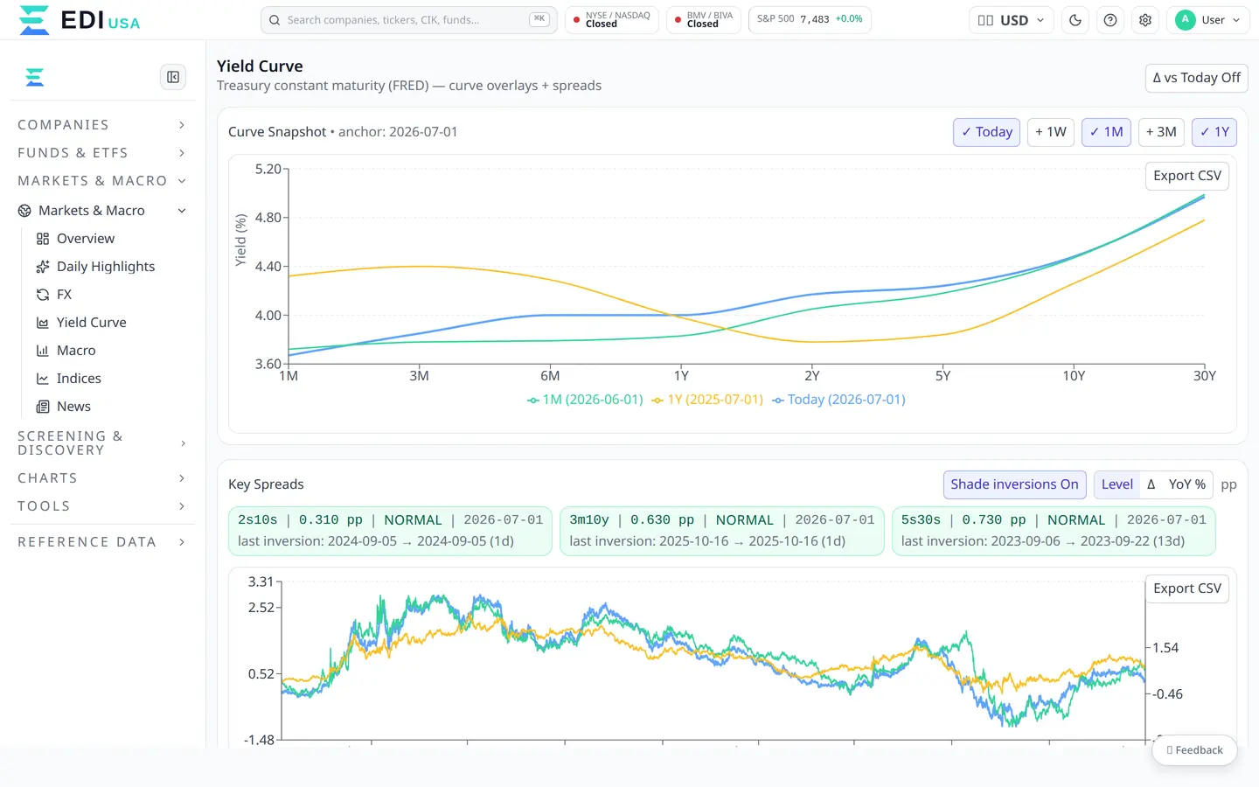Click the search magnifier icon
1259x787 pixels.
(x=275, y=20)
